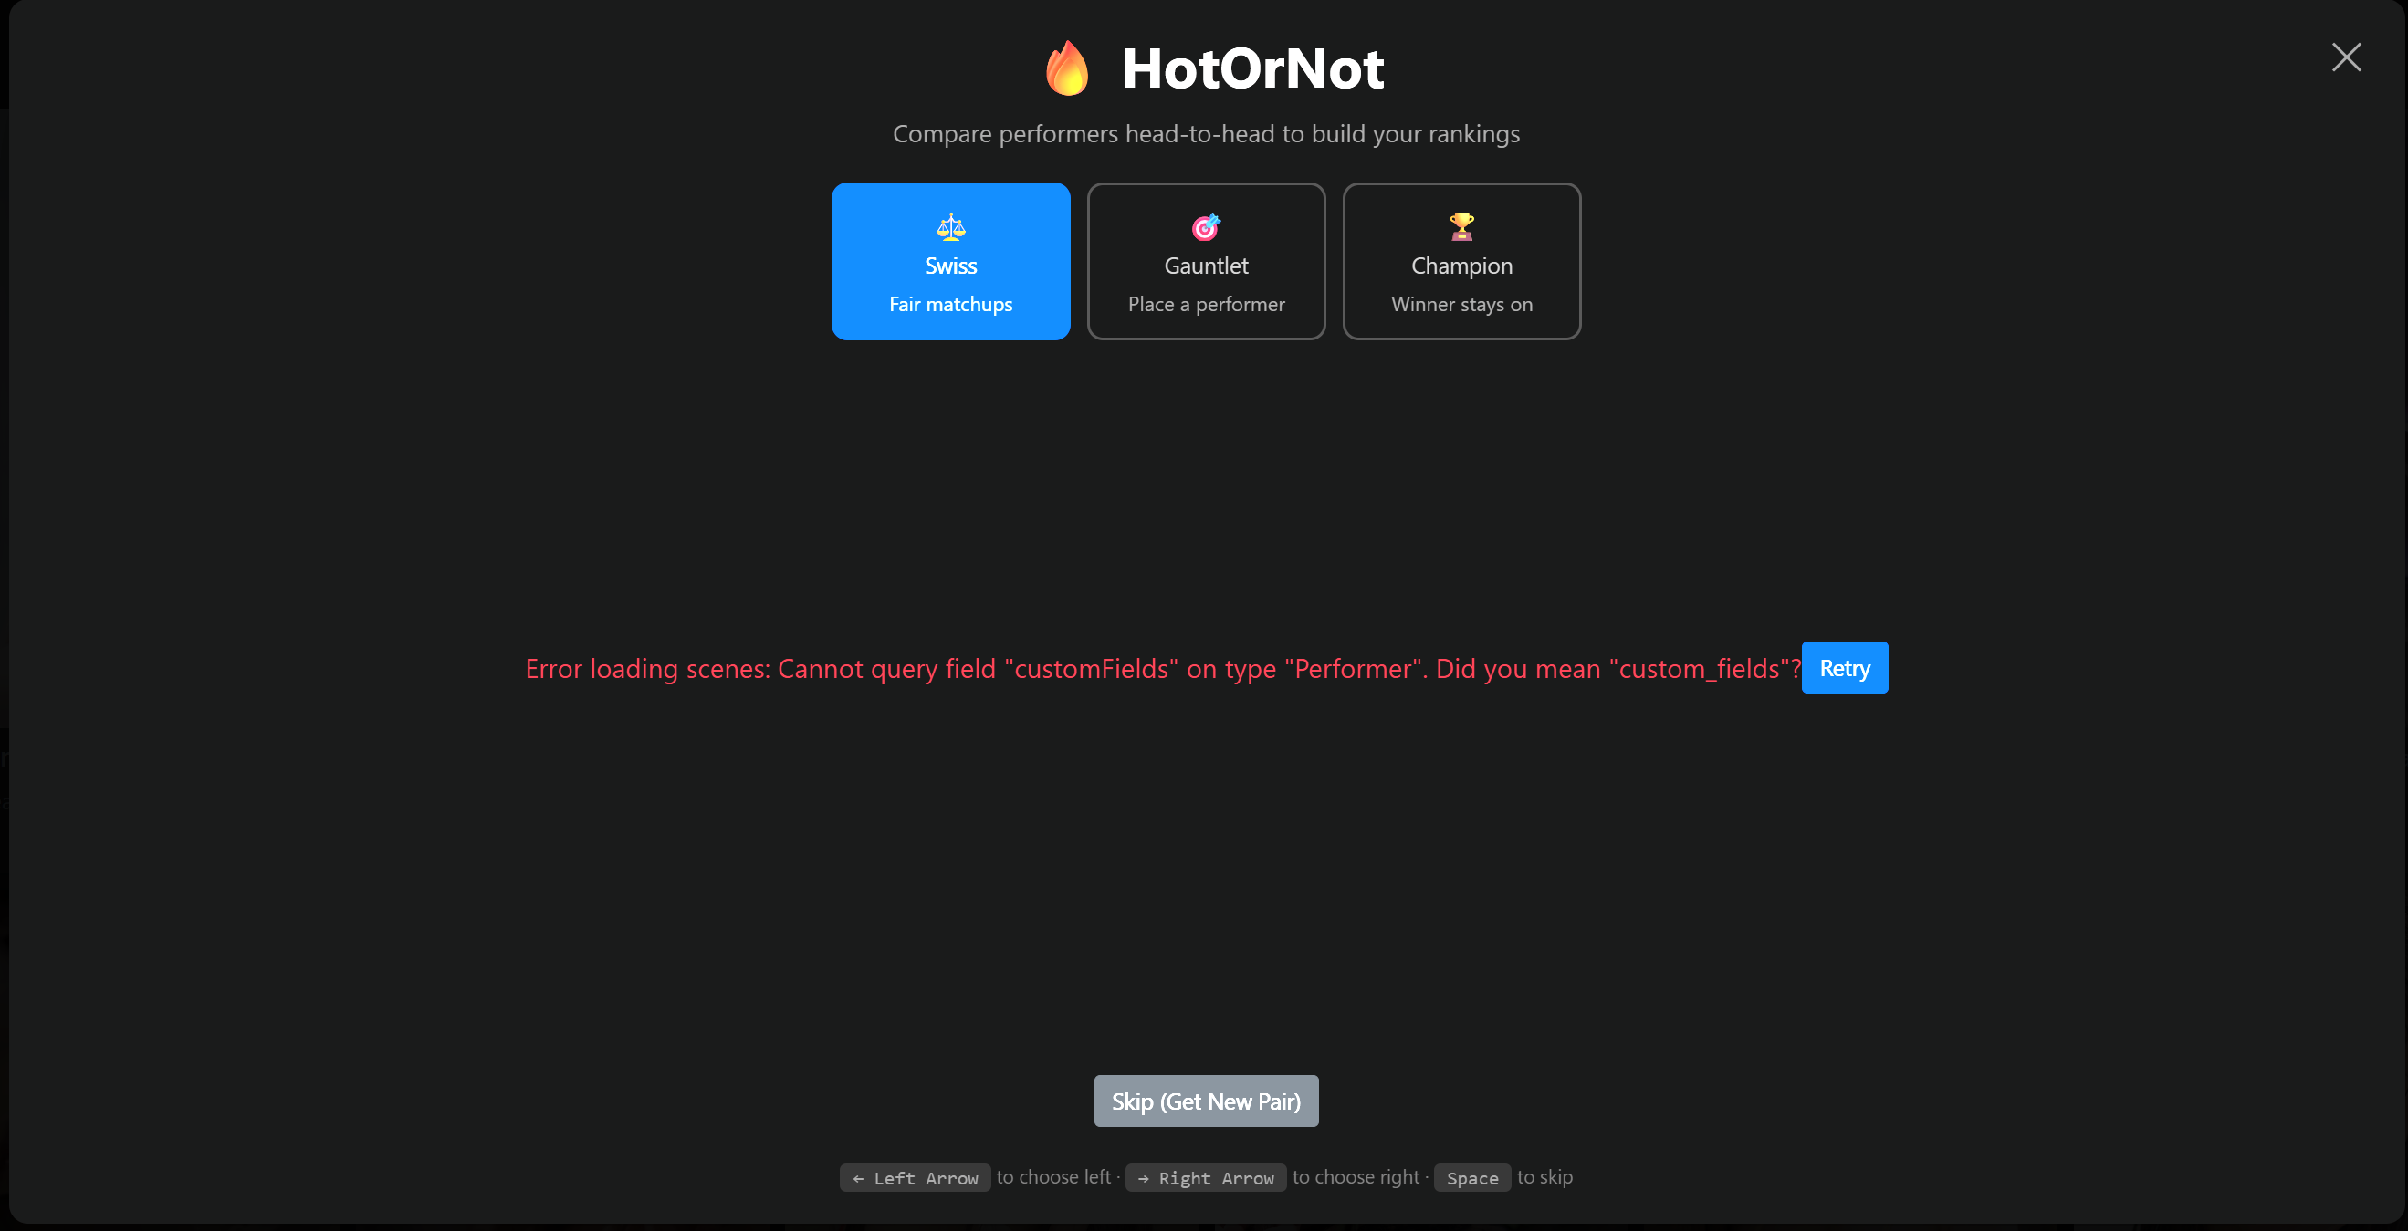The image size is (2408, 1231).
Task: Close the HotOrNot modal with X
Action: [2345, 58]
